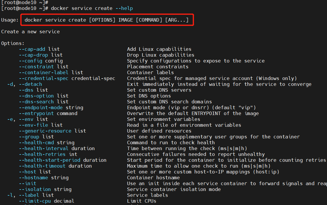Click 'Read in a file of environment variables'
Viewport: 327px width, 205px height.
(x=184, y=125)
